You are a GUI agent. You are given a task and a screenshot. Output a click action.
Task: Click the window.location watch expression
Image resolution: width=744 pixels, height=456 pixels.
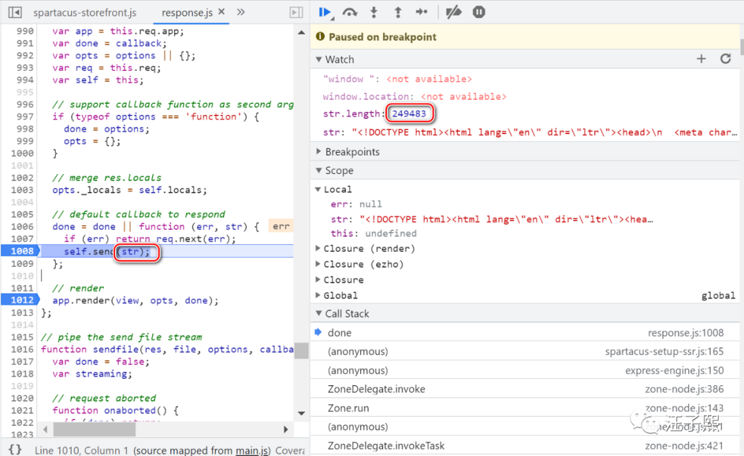pos(414,96)
